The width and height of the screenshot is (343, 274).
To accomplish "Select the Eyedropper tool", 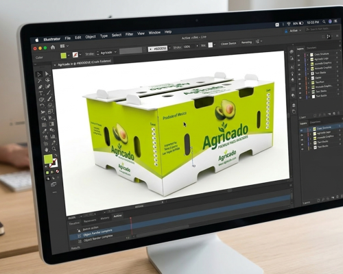I will 45,131.
